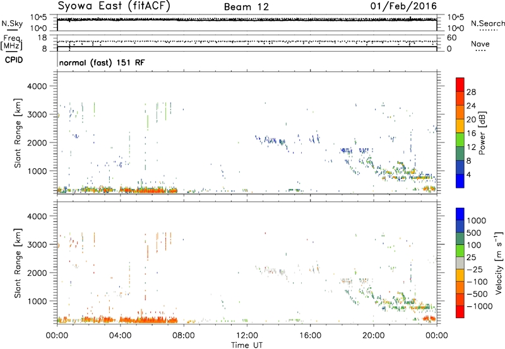Click the '16:00' time axis label
This screenshot has height=349, width=505.
point(310,336)
